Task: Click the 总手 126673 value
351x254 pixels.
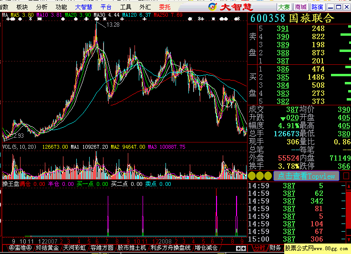Action: pyautogui.click(x=287, y=134)
